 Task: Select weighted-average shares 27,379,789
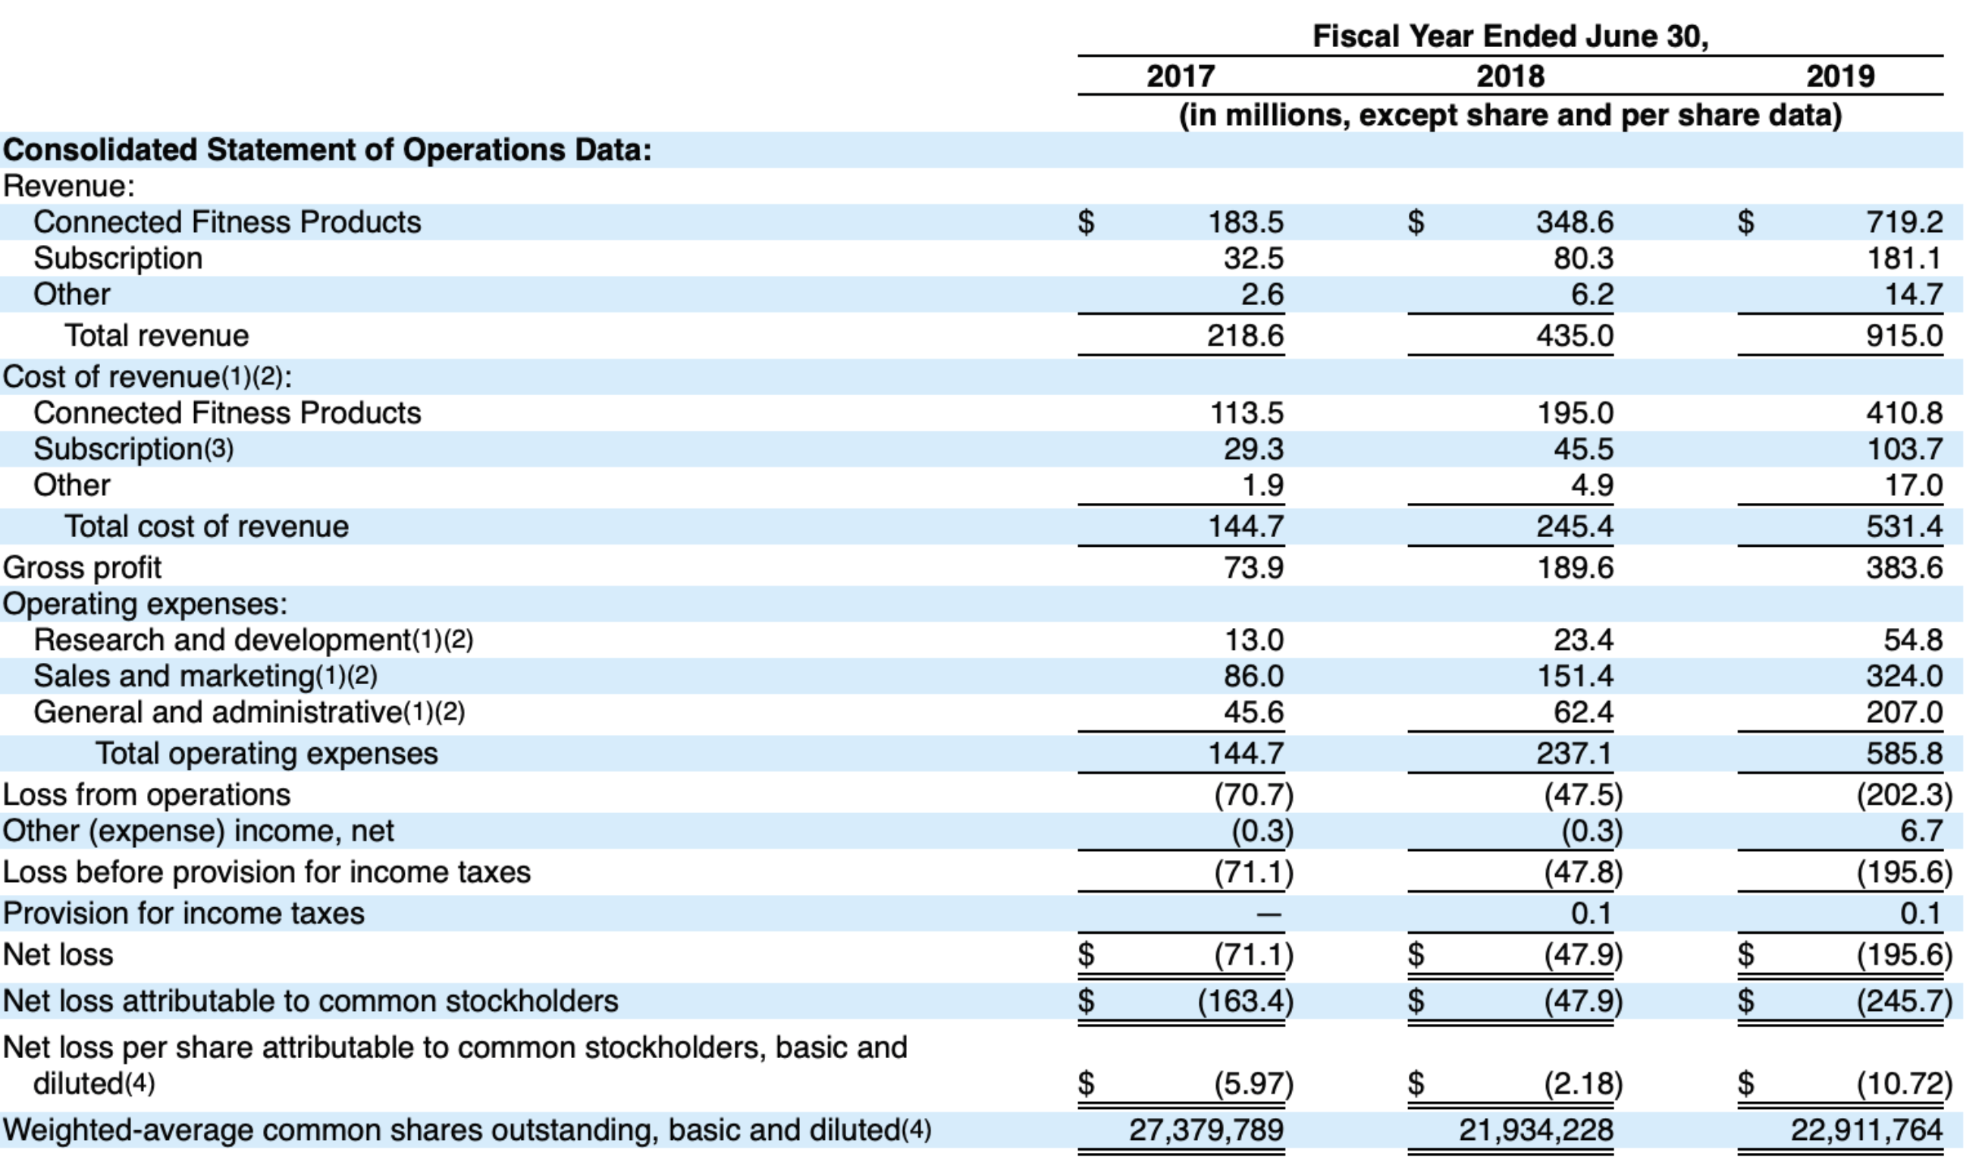click(1206, 1131)
